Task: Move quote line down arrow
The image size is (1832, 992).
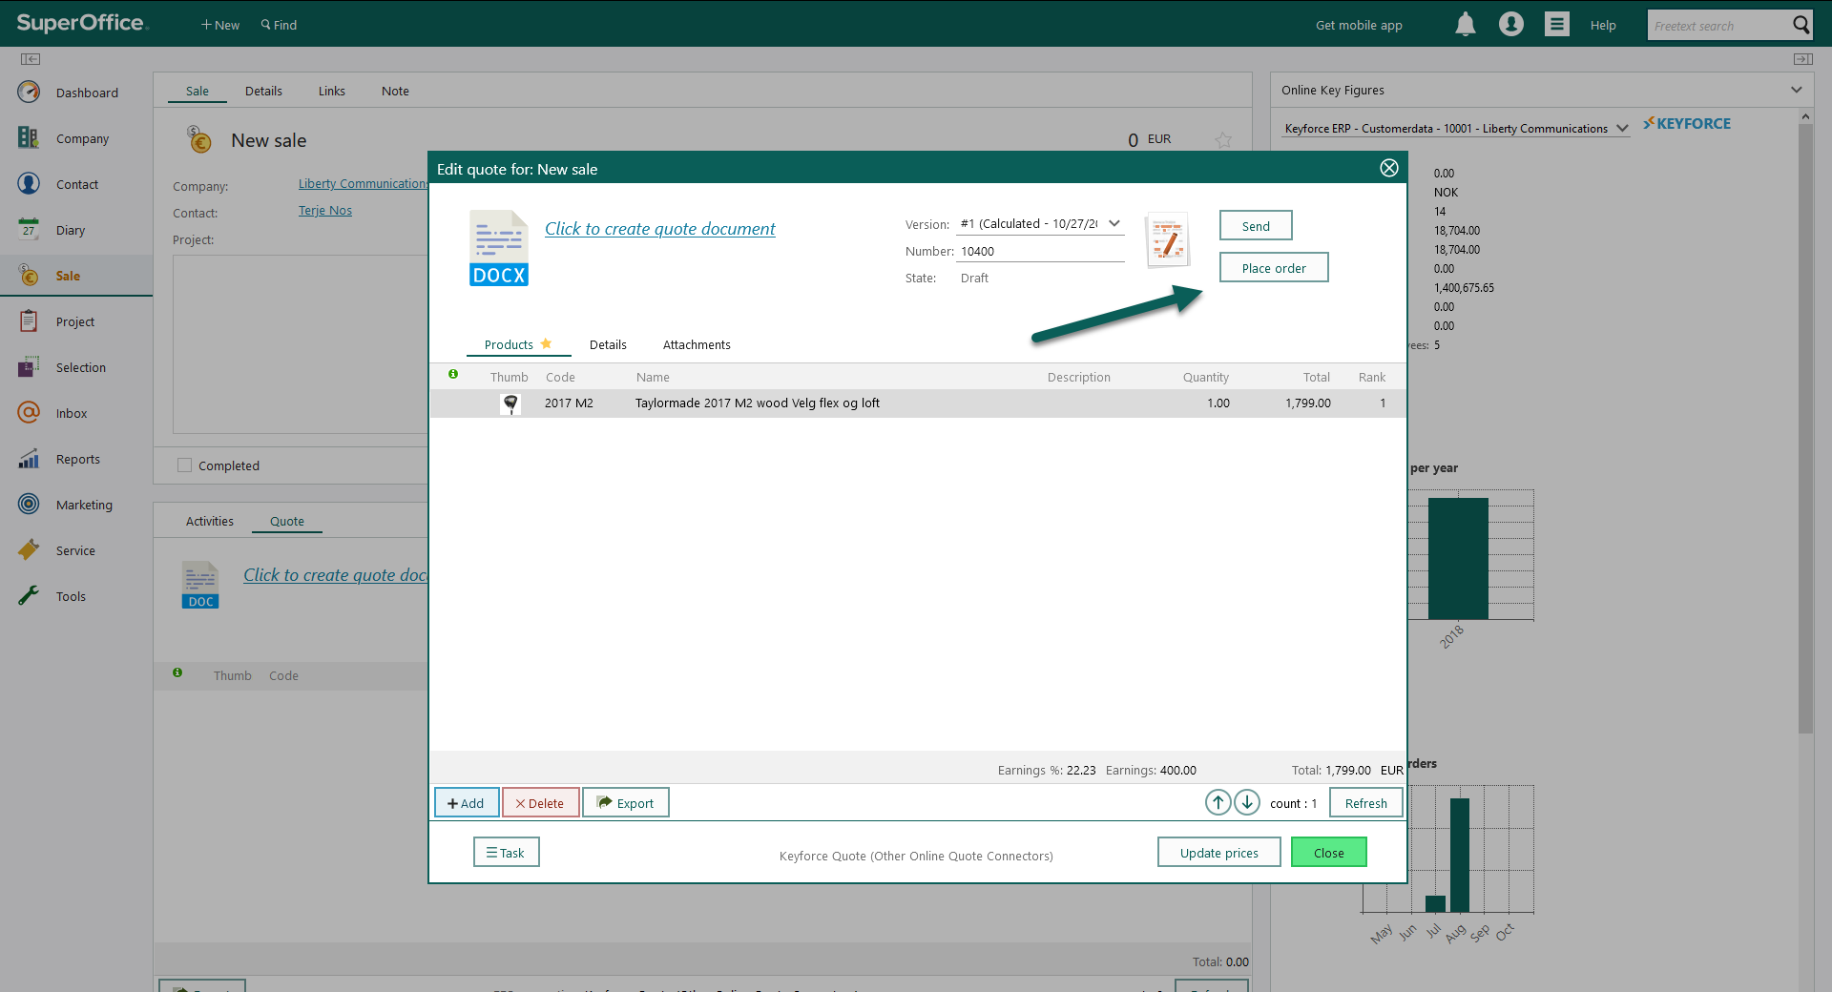Action: tap(1247, 802)
